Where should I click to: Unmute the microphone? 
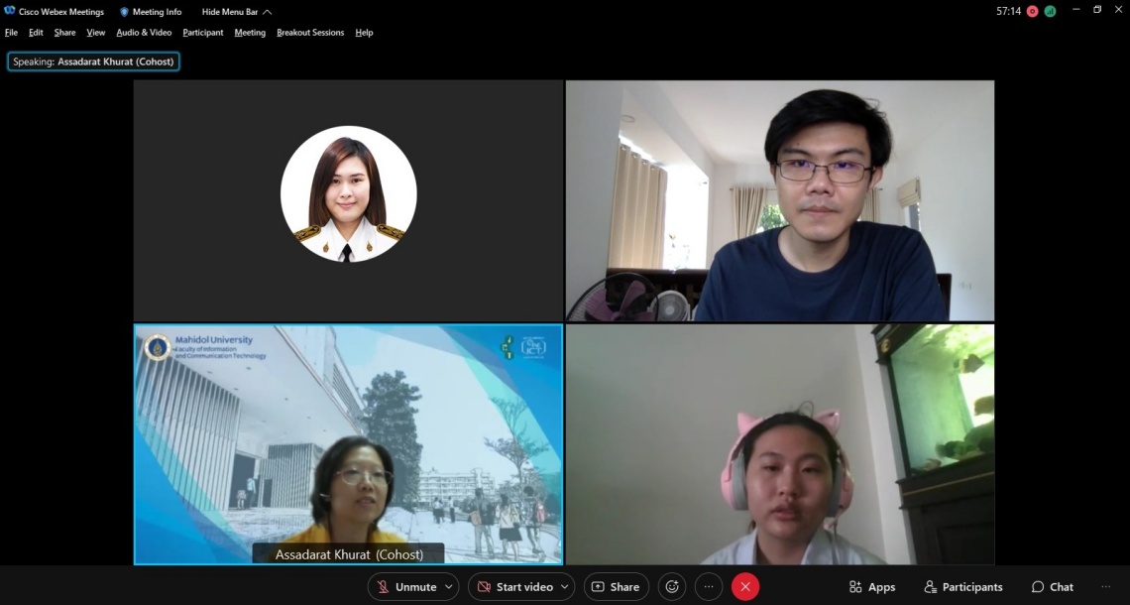405,587
